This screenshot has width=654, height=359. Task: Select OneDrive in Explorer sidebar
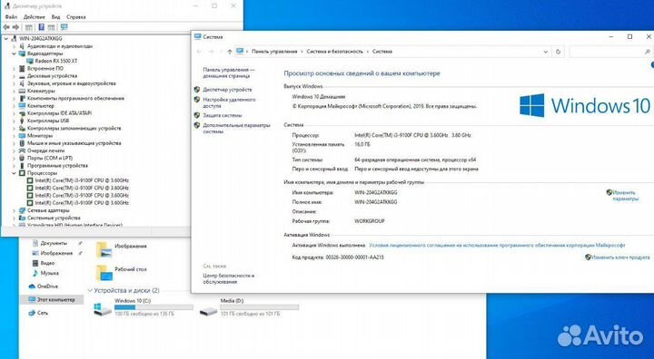tap(47, 286)
